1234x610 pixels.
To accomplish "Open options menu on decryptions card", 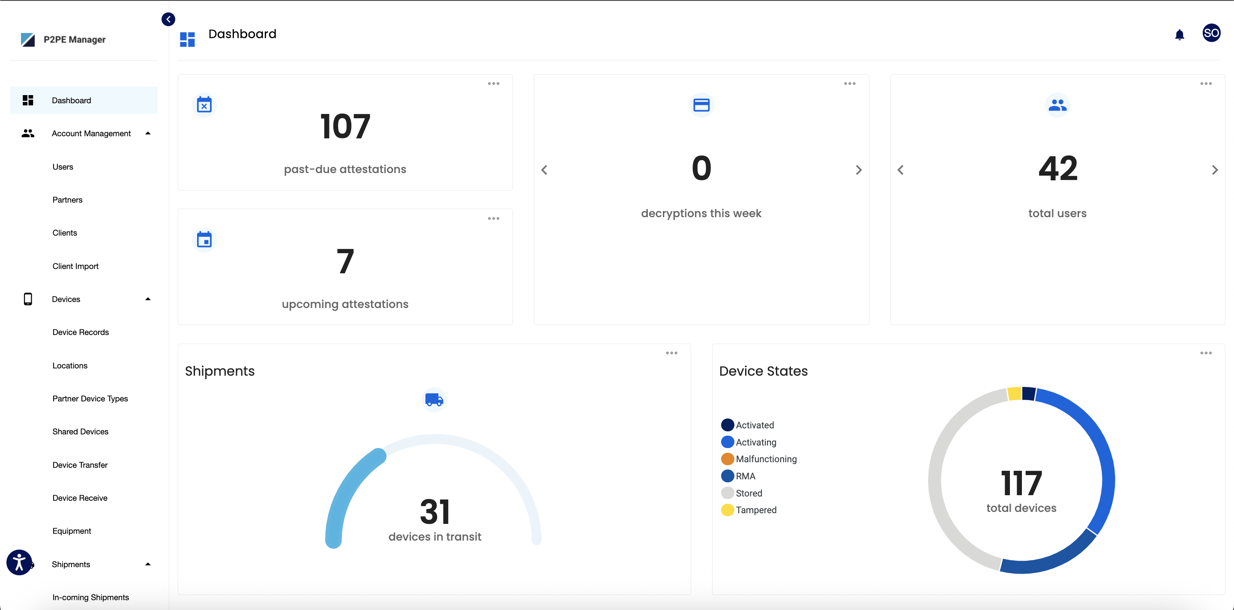I will coord(850,84).
